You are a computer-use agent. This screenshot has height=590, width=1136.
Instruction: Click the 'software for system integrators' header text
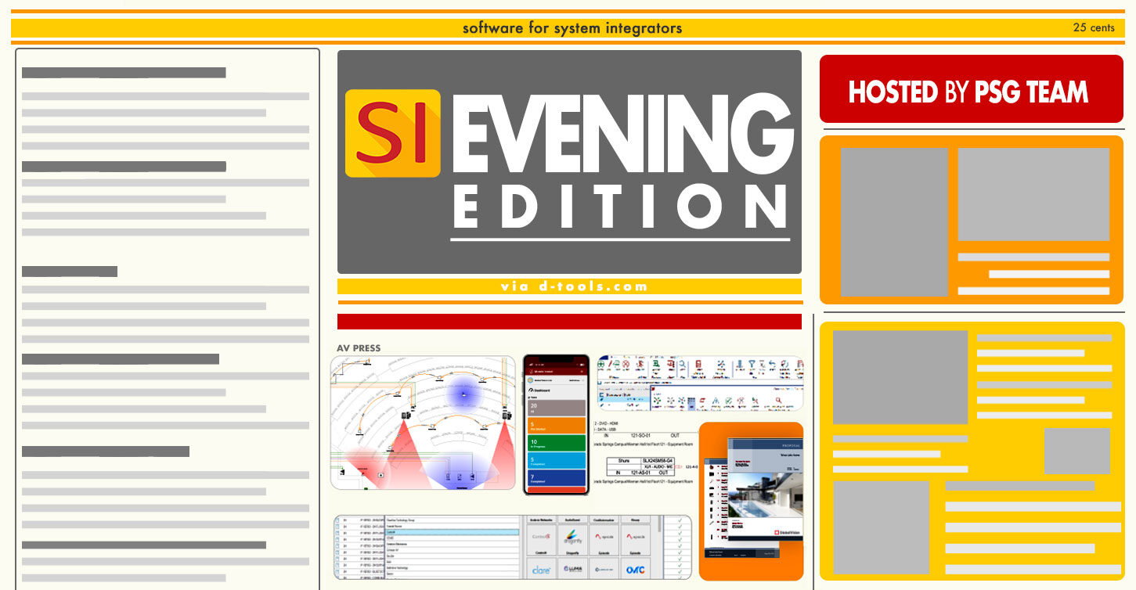[x=572, y=28]
